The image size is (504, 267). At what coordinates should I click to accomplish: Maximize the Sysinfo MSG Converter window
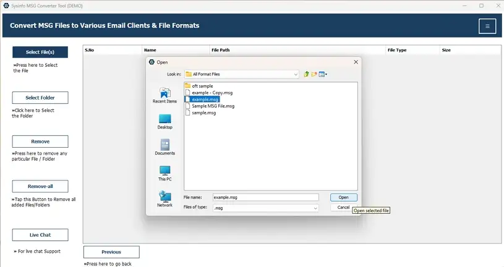[481, 6]
